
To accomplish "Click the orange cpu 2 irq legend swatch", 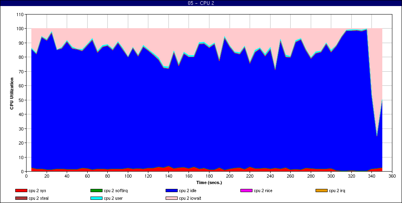I will tap(322, 191).
